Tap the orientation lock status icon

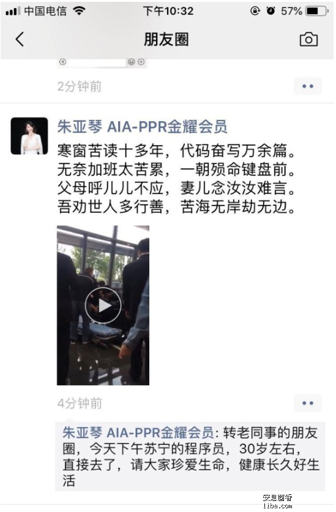tap(255, 11)
